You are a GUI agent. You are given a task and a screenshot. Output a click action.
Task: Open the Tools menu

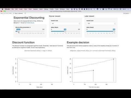click(57, 9)
